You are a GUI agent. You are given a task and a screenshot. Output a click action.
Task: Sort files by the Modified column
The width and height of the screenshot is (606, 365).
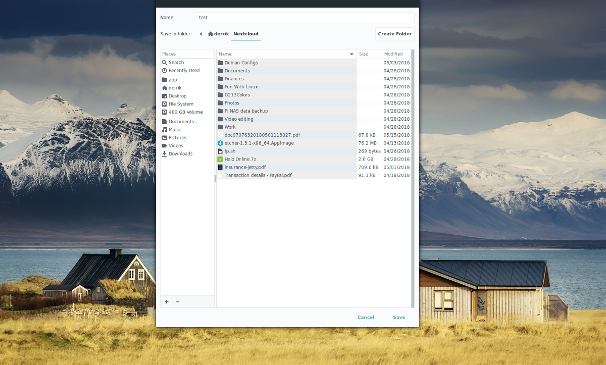point(396,54)
